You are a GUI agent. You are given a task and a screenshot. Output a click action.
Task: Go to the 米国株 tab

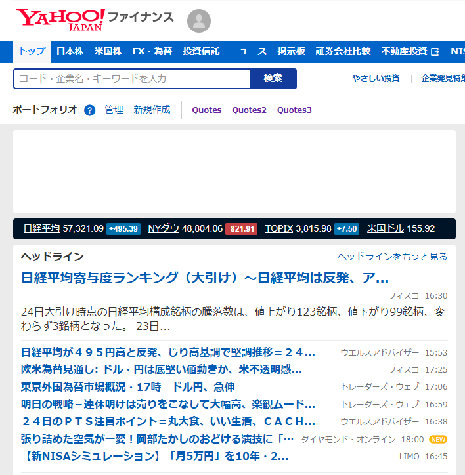pos(108,51)
